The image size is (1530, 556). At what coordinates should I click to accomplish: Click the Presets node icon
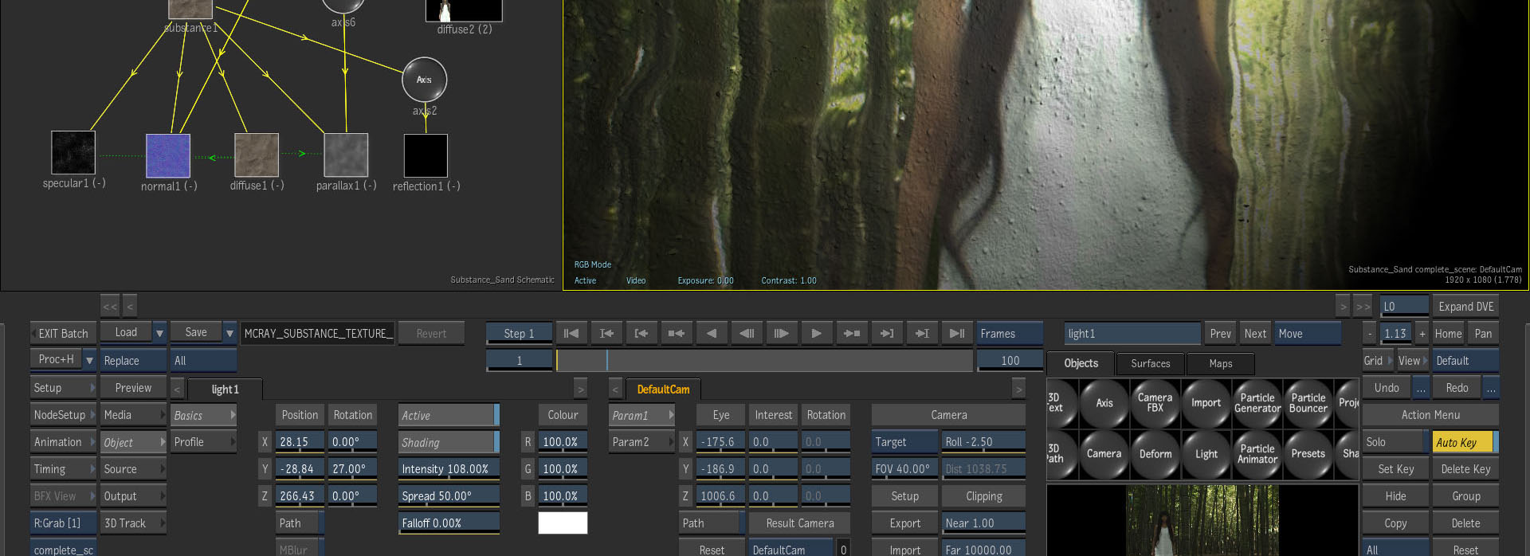[x=1308, y=453]
